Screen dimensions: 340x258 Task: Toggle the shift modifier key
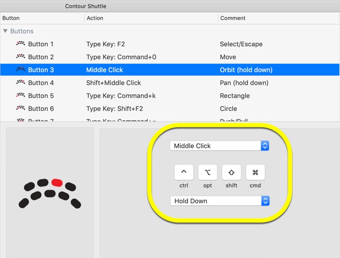point(231,172)
